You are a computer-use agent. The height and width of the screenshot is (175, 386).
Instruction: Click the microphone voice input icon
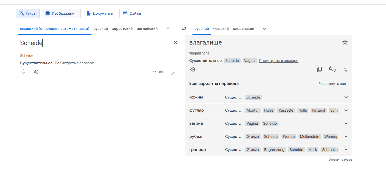[x=23, y=72]
